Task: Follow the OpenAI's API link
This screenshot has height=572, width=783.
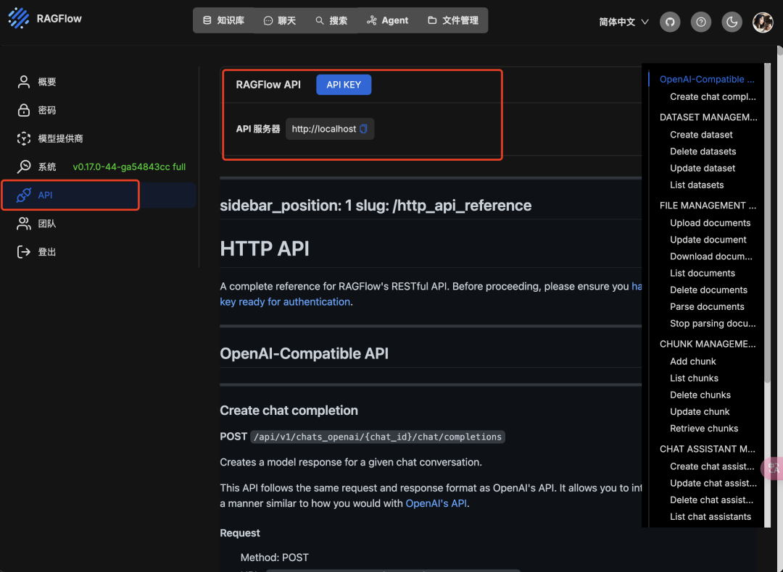Action: pyautogui.click(x=436, y=503)
